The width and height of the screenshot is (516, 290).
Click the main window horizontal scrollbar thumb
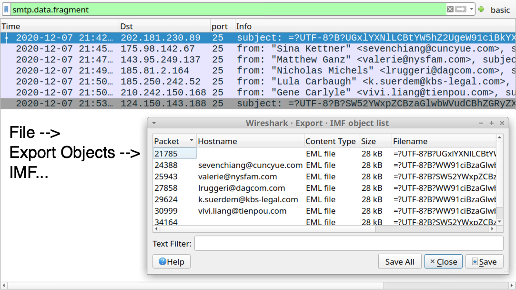pyautogui.click(x=195, y=285)
